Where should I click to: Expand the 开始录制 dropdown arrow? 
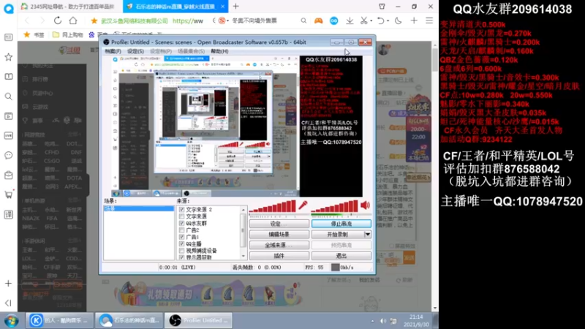coord(368,234)
